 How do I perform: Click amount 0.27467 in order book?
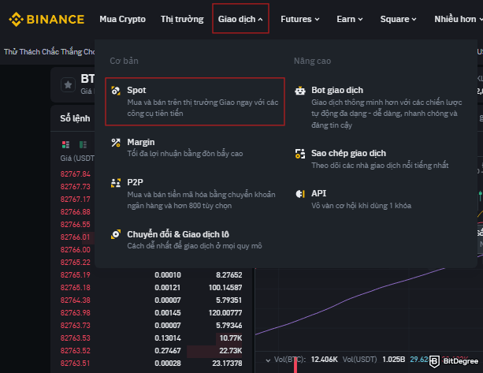coord(168,351)
